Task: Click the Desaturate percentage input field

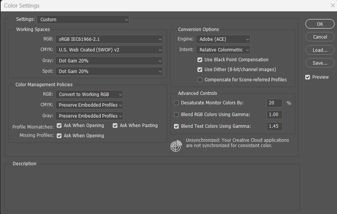Action: (275, 103)
